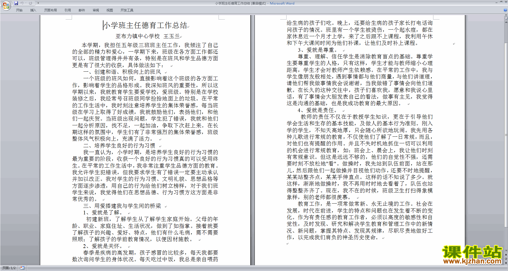508x271 pixels.
Task: Click heading 三、用爱搭建我与学生间的桥梁
Action: [x=122, y=206]
